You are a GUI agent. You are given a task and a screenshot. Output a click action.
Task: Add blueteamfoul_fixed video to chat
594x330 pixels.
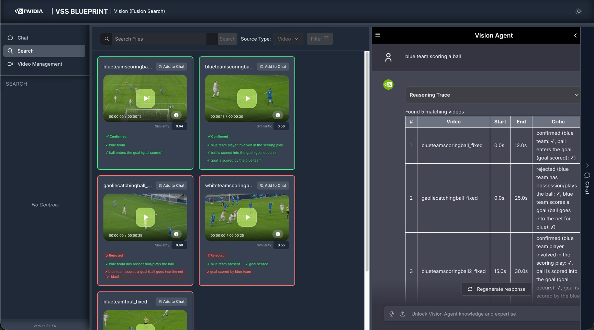tap(171, 301)
